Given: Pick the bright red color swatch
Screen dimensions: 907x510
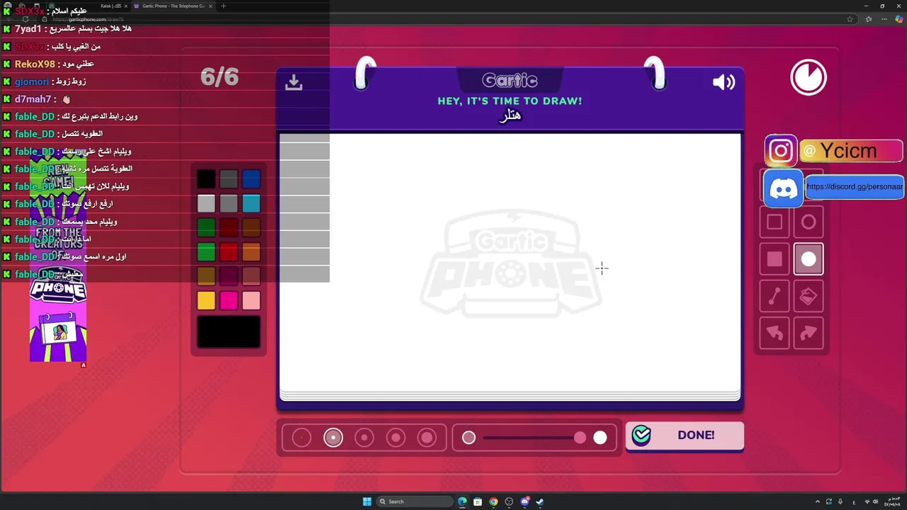Looking at the screenshot, I should tap(229, 251).
